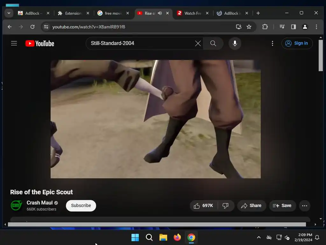The height and width of the screenshot is (245, 326).
Task: Close the free movies tab
Action: [x=128, y=13]
